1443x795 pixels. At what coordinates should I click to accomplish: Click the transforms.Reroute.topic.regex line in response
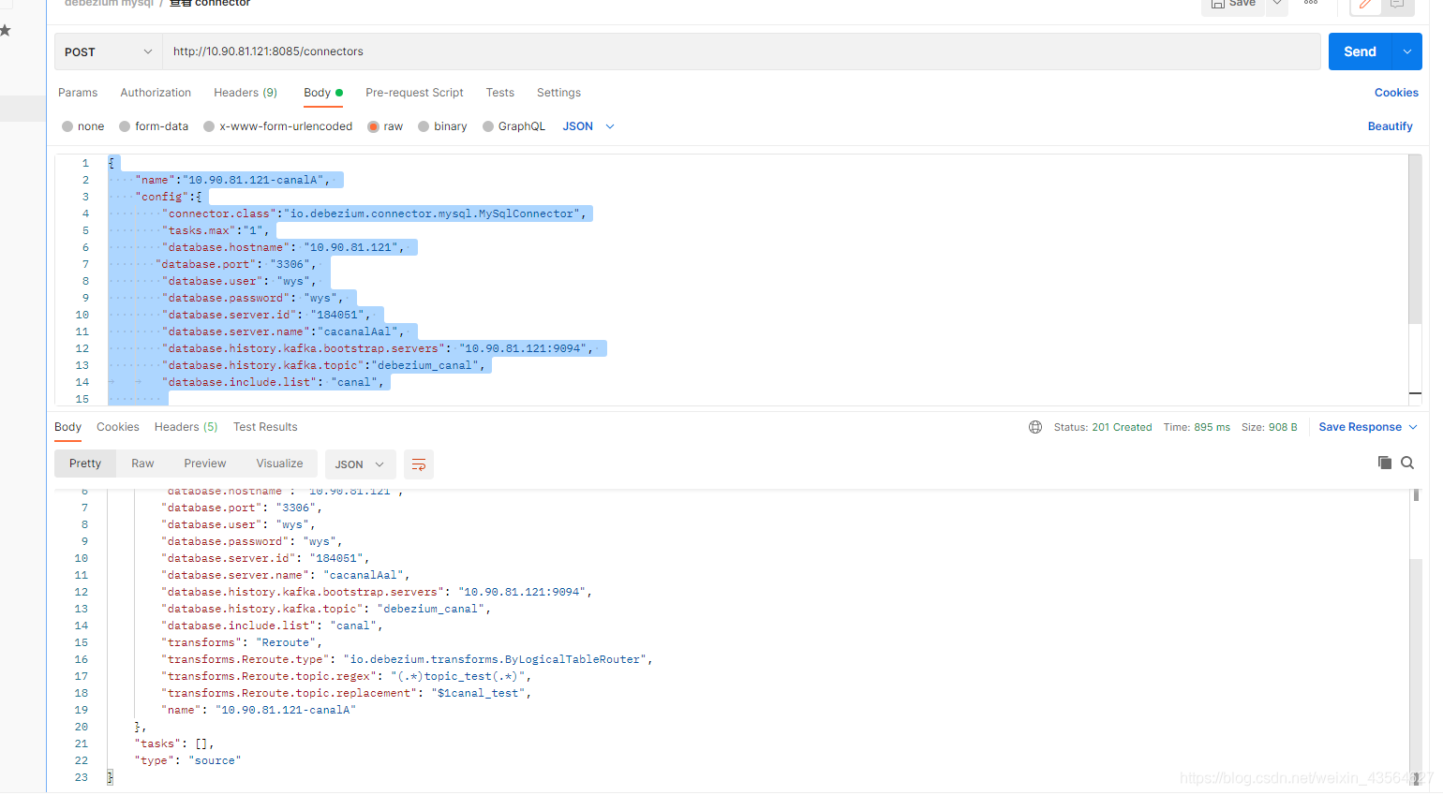point(347,676)
